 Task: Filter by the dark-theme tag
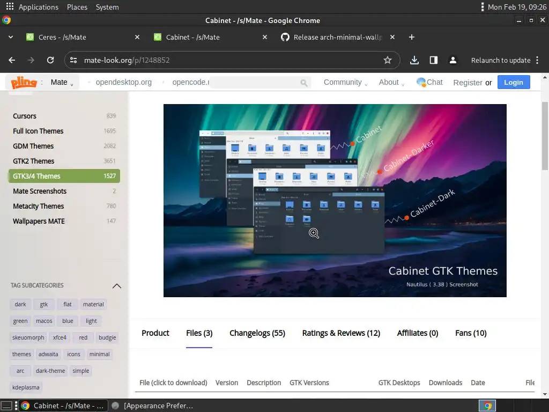click(50, 371)
